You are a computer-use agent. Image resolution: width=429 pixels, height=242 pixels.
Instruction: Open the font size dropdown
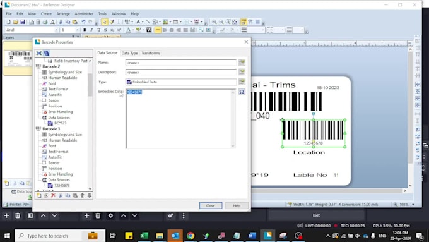(x=77, y=30)
